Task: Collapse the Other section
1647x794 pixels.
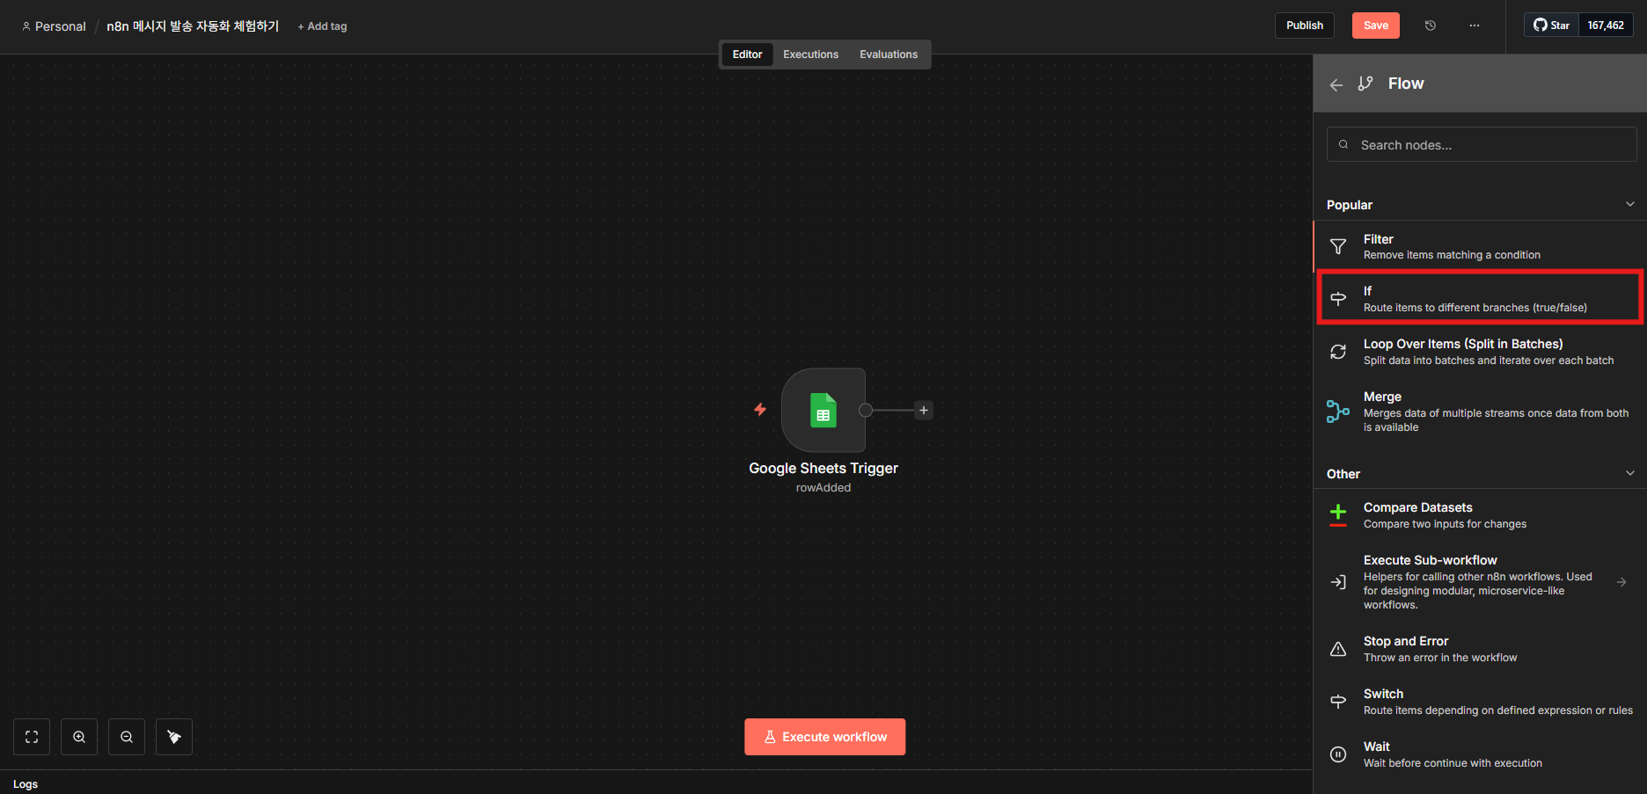Action: [1629, 473]
